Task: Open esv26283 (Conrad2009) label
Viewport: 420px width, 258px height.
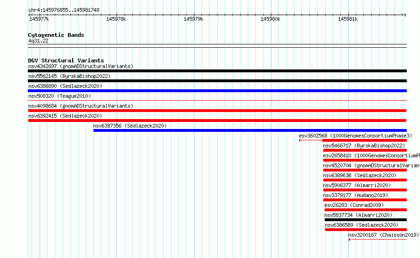Action: 354,205
